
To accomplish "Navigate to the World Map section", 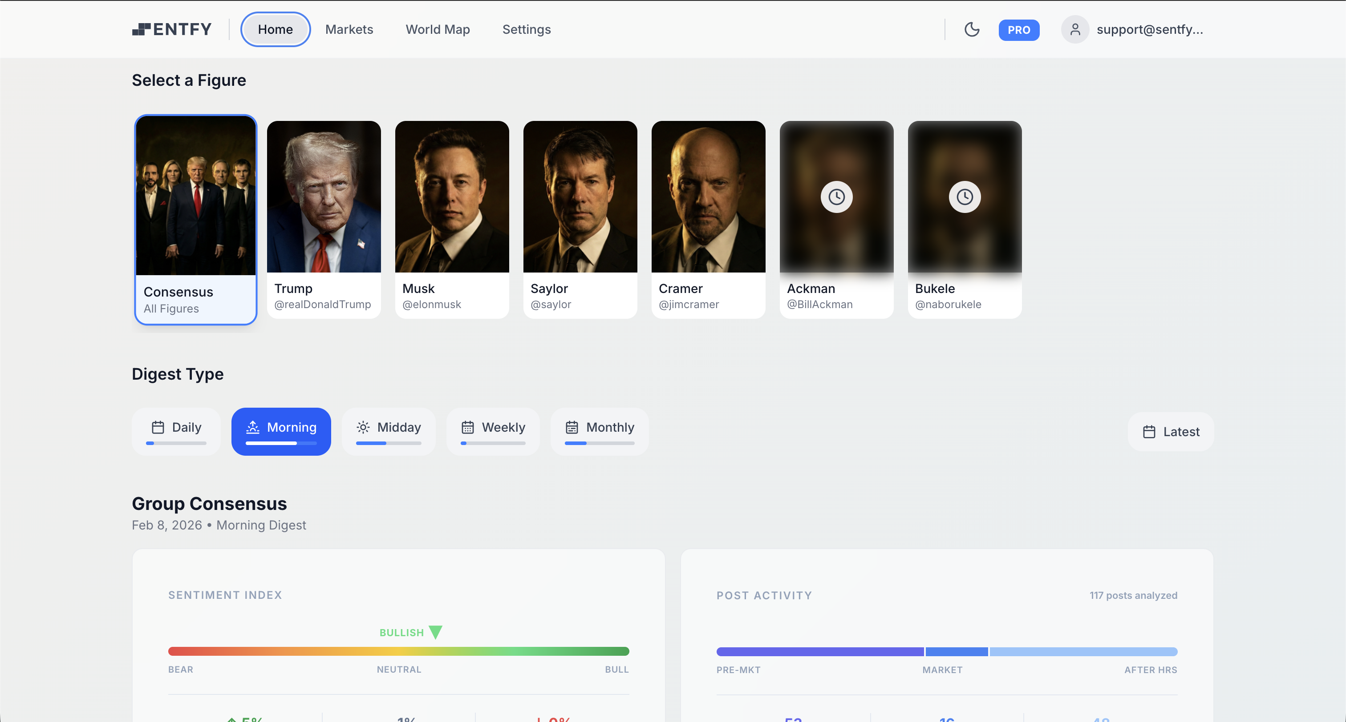I will click(438, 29).
